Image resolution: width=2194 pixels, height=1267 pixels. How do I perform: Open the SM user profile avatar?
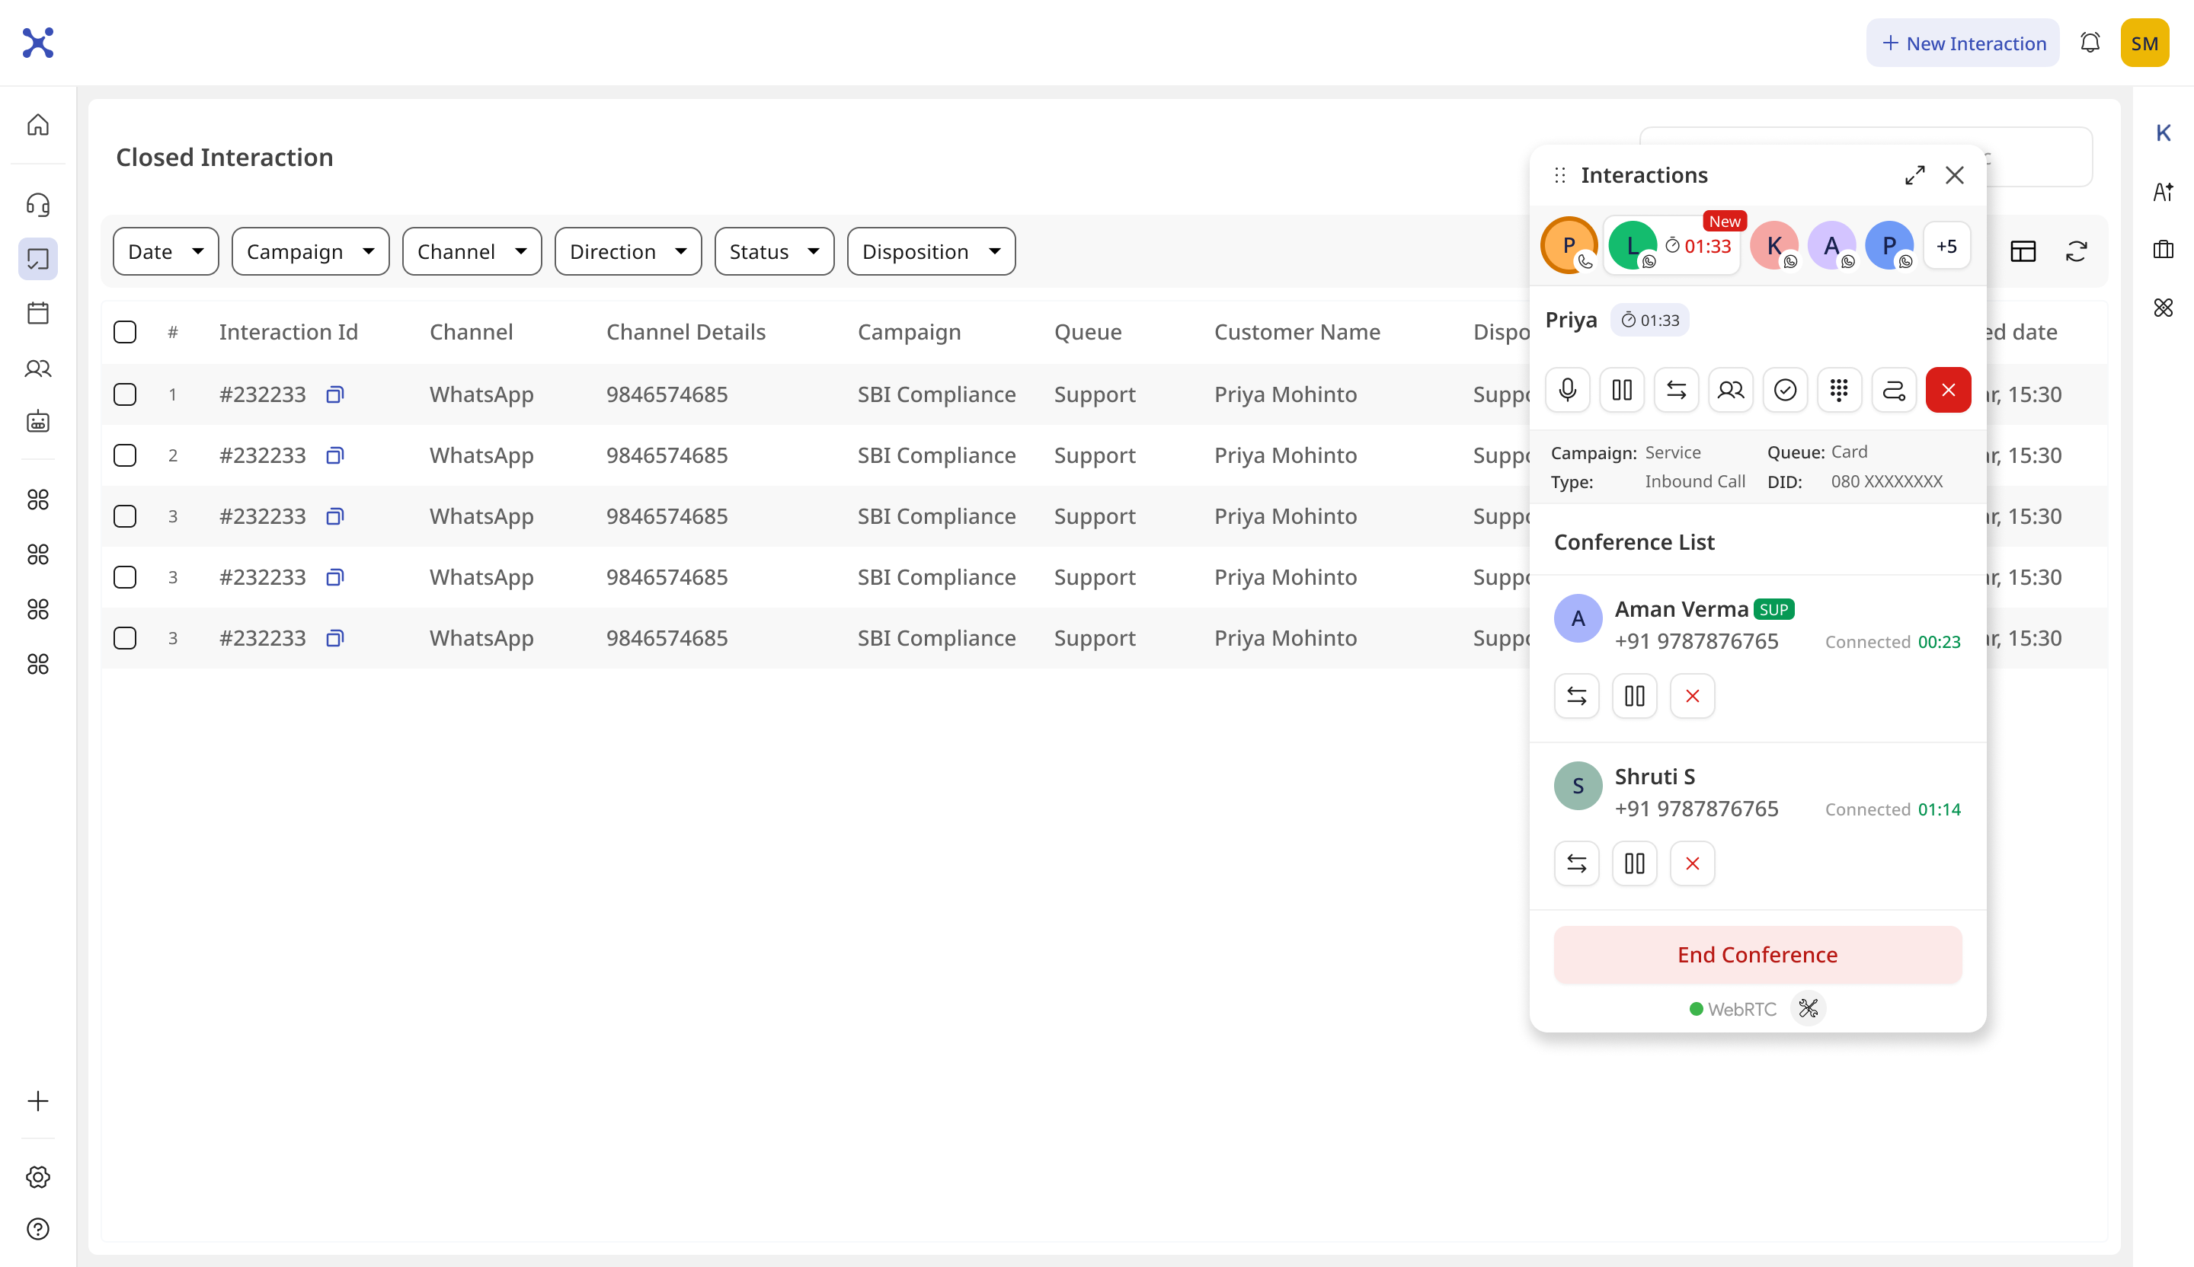(x=2144, y=43)
